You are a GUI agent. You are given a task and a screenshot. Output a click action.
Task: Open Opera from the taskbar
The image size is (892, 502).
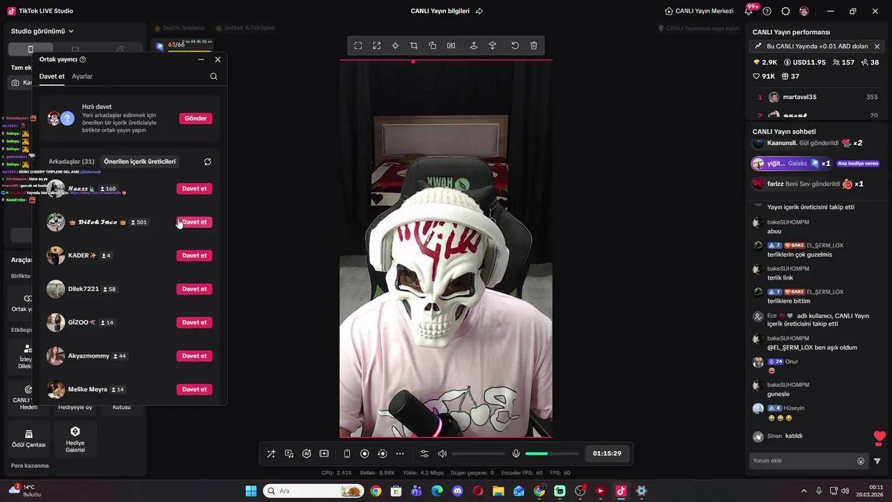(x=478, y=491)
